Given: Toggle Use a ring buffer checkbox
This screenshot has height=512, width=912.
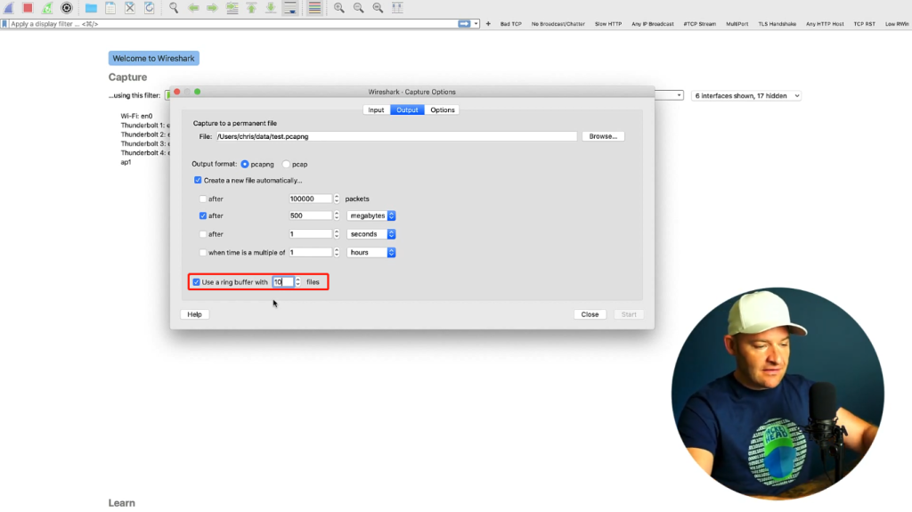Looking at the screenshot, I should point(197,282).
